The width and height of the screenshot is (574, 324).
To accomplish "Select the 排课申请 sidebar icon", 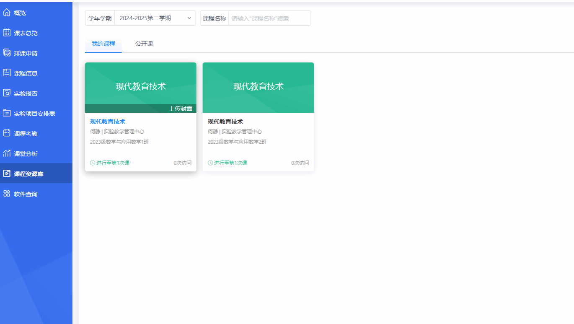I will point(7,53).
